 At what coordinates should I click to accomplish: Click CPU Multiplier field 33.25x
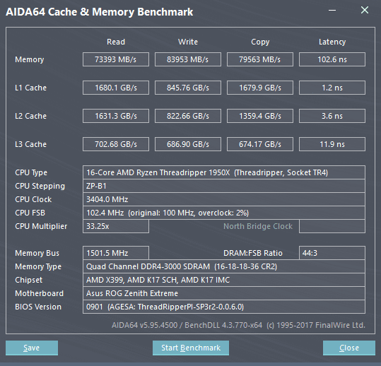pyautogui.click(x=116, y=226)
